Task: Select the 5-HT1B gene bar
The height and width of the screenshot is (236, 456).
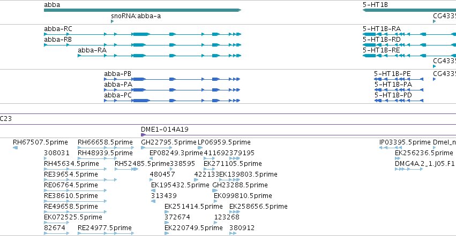Action: 409,10
